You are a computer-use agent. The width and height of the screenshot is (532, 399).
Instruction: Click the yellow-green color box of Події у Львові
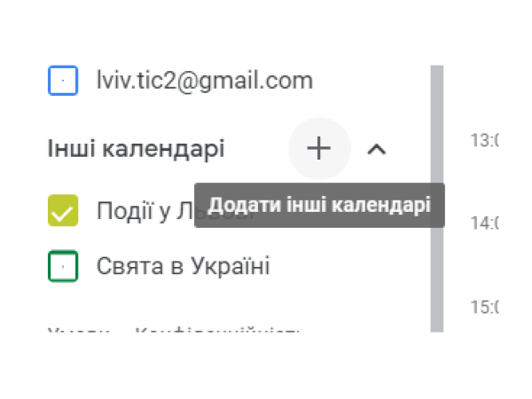63,210
